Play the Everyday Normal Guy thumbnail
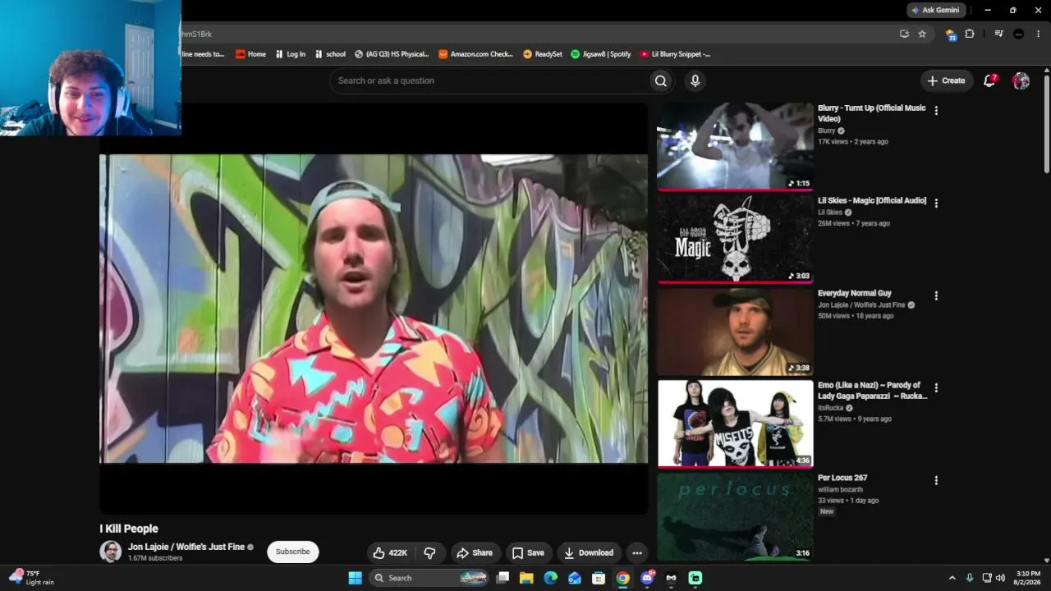The height and width of the screenshot is (591, 1051). tap(735, 332)
